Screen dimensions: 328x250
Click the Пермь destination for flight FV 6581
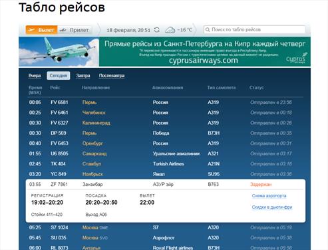[x=89, y=103]
